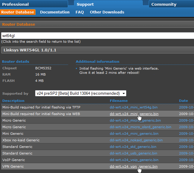Select Router Database submenu item

point(18,12)
